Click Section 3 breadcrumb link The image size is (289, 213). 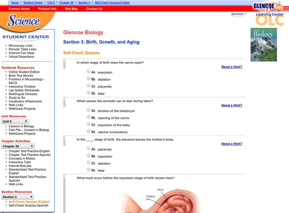[84, 3]
